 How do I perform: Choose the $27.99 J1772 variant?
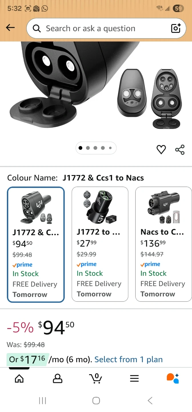coord(100,244)
